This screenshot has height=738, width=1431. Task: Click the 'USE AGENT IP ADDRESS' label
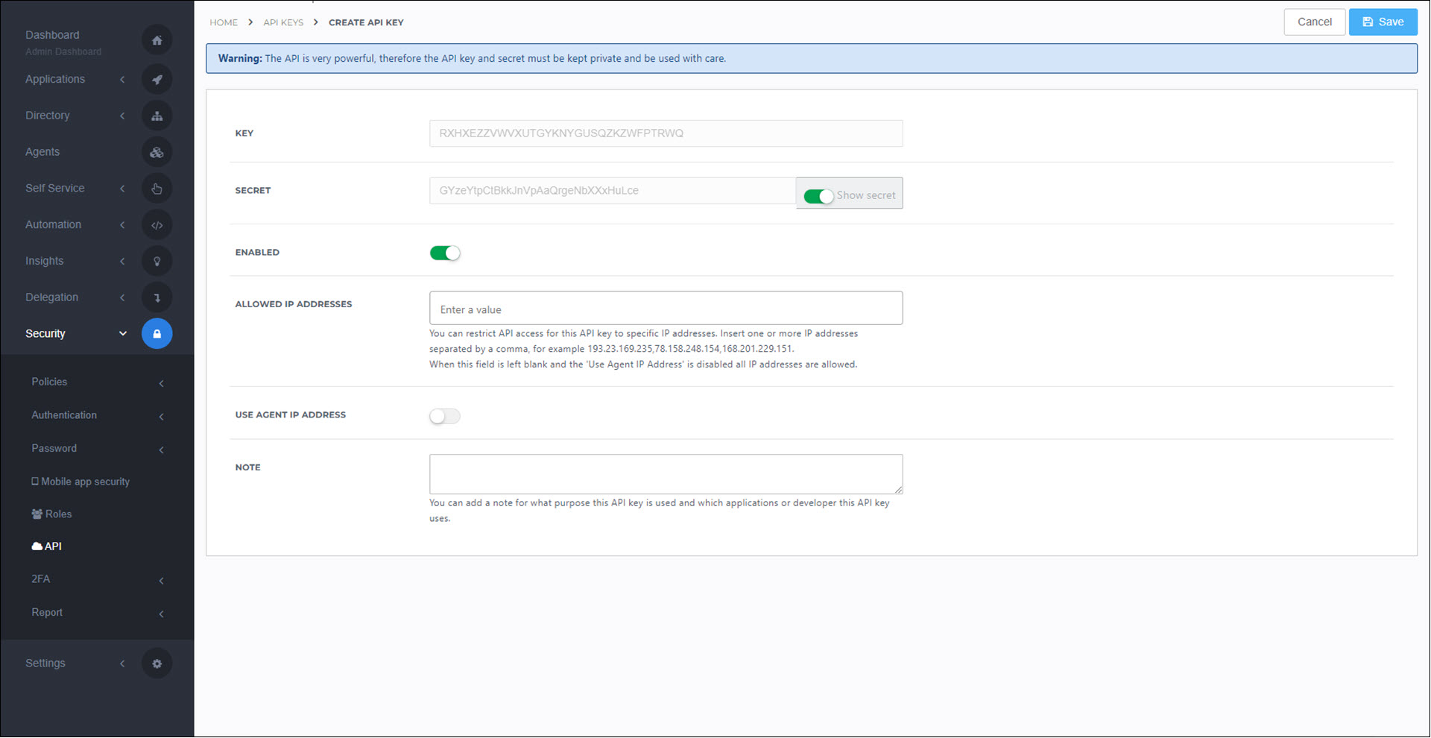(291, 415)
